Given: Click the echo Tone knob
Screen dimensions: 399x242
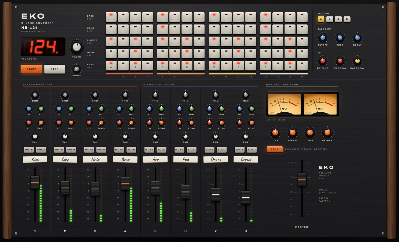Looking at the screenshot, I should tap(310, 132).
